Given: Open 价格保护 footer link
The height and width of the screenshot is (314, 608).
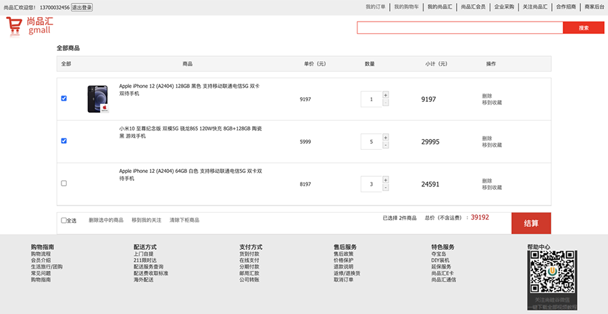Looking at the screenshot, I should 344,261.
